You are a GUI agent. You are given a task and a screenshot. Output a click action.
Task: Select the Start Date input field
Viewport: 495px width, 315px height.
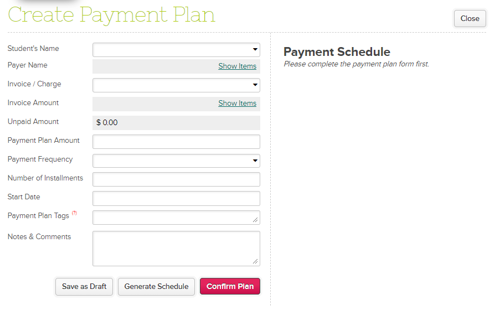coord(176,198)
